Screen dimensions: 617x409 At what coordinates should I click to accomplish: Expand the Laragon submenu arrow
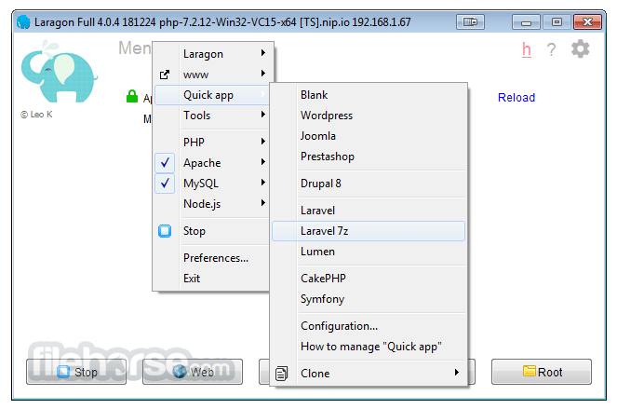pyautogui.click(x=263, y=53)
